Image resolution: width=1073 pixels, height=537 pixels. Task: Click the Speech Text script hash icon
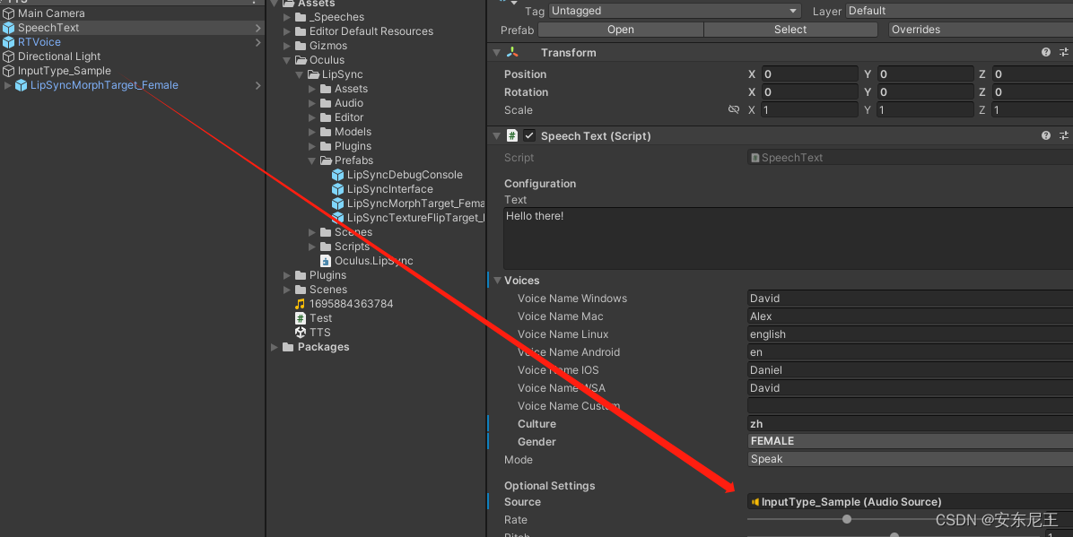[512, 135]
